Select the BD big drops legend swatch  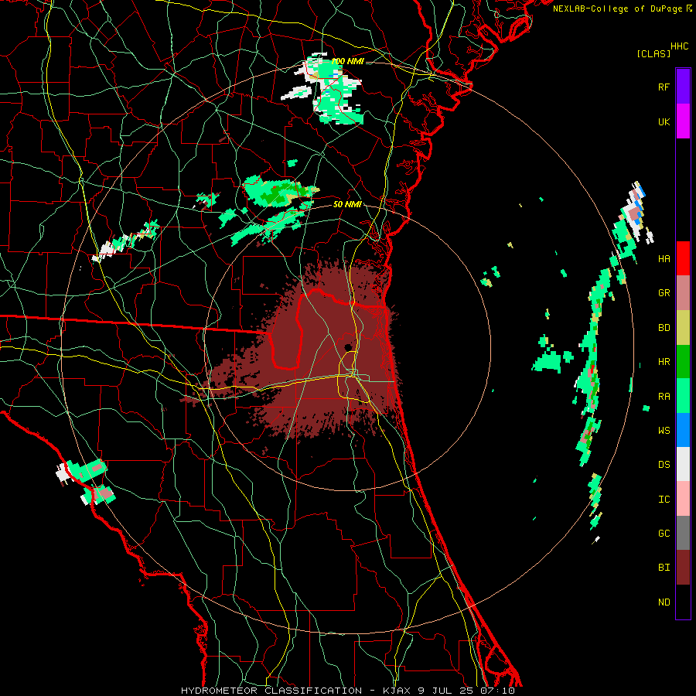tap(683, 328)
